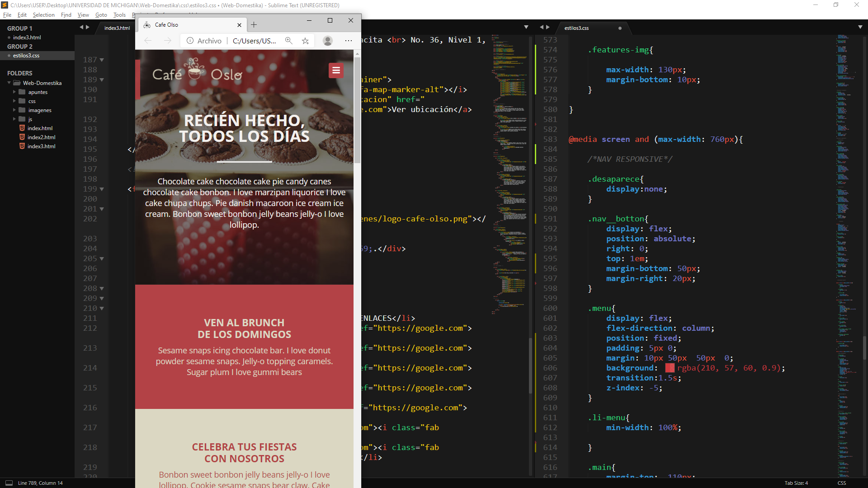Screen dimensions: 868x488
Task: Click 'Line 789, Column 14' status text
Action: tap(40, 483)
